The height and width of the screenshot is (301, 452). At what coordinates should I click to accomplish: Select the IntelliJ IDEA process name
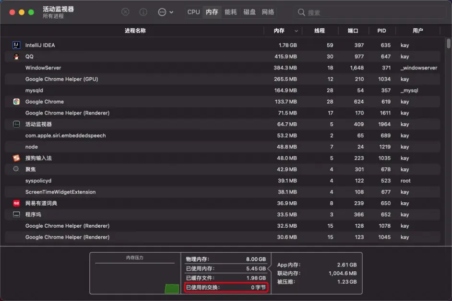click(x=40, y=45)
